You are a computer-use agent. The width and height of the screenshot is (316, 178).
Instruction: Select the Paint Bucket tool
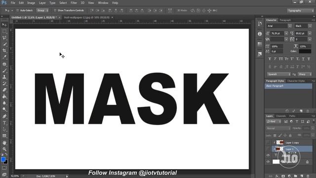pos(4,96)
